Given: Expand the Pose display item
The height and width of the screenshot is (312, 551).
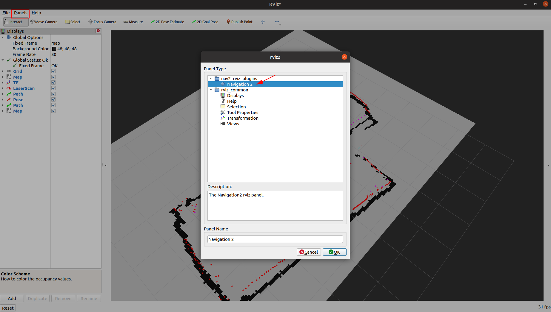Looking at the screenshot, I should point(3,100).
